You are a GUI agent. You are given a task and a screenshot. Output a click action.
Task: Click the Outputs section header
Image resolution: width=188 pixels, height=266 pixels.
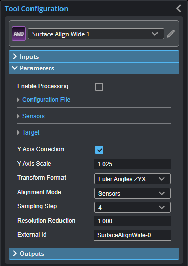tap(94, 254)
